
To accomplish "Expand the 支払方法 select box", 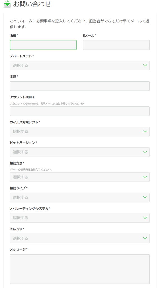I will click(x=80, y=238).
